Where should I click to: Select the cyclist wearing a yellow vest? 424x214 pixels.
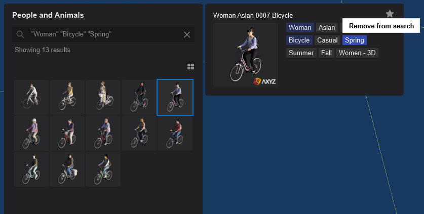(67, 97)
